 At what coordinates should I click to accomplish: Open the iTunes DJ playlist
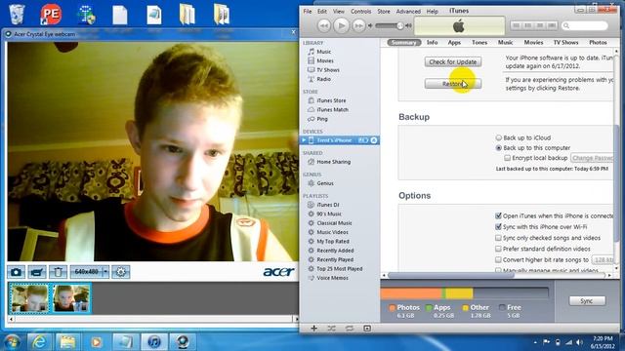coord(328,205)
